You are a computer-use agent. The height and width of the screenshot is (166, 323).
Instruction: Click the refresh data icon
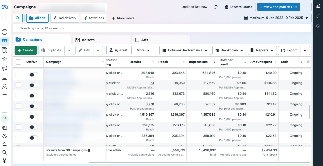point(215,7)
